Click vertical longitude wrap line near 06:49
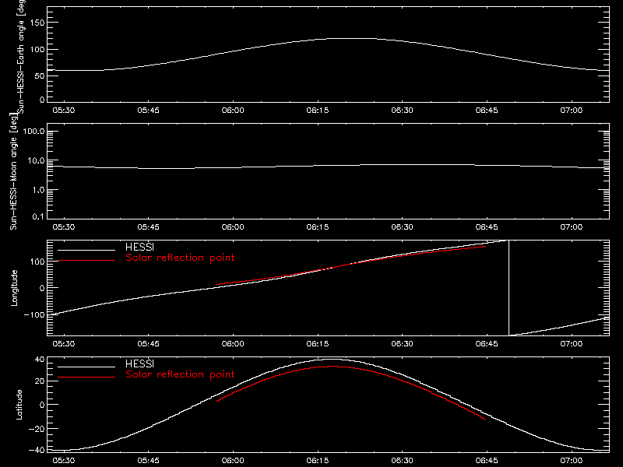This screenshot has height=467, width=623. pos(509,288)
